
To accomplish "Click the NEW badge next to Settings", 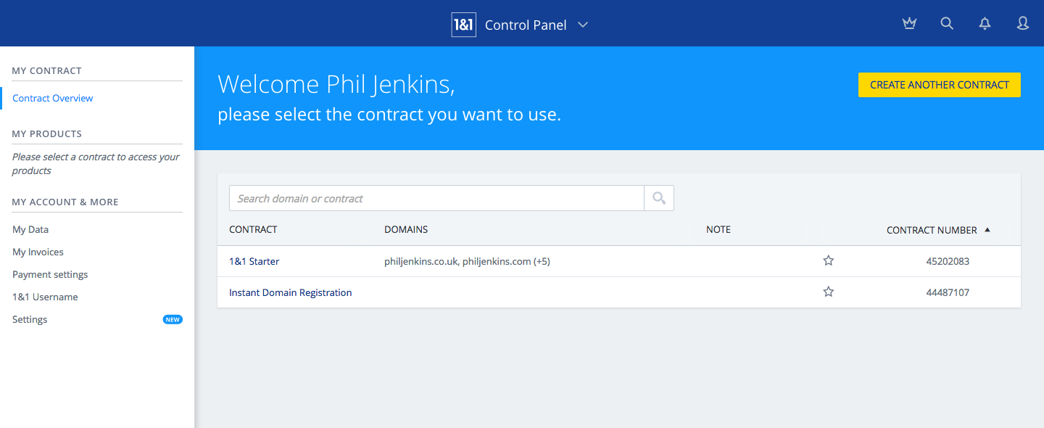I will [173, 319].
